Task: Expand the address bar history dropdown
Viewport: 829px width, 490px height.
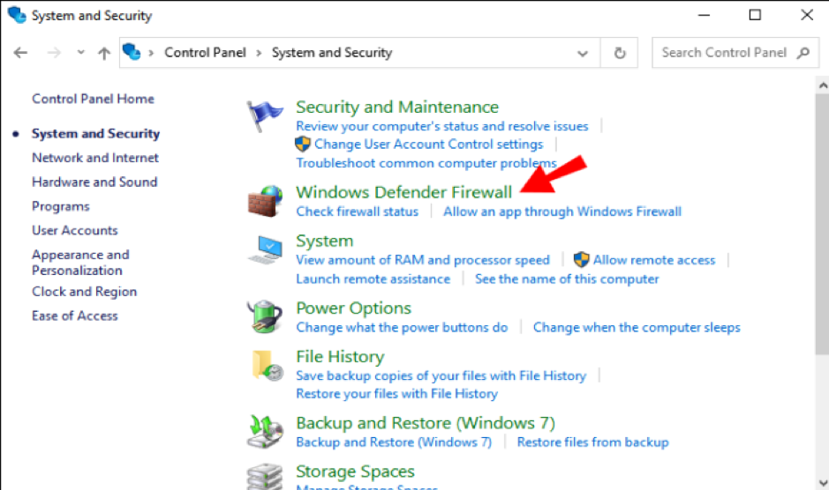Action: click(583, 53)
